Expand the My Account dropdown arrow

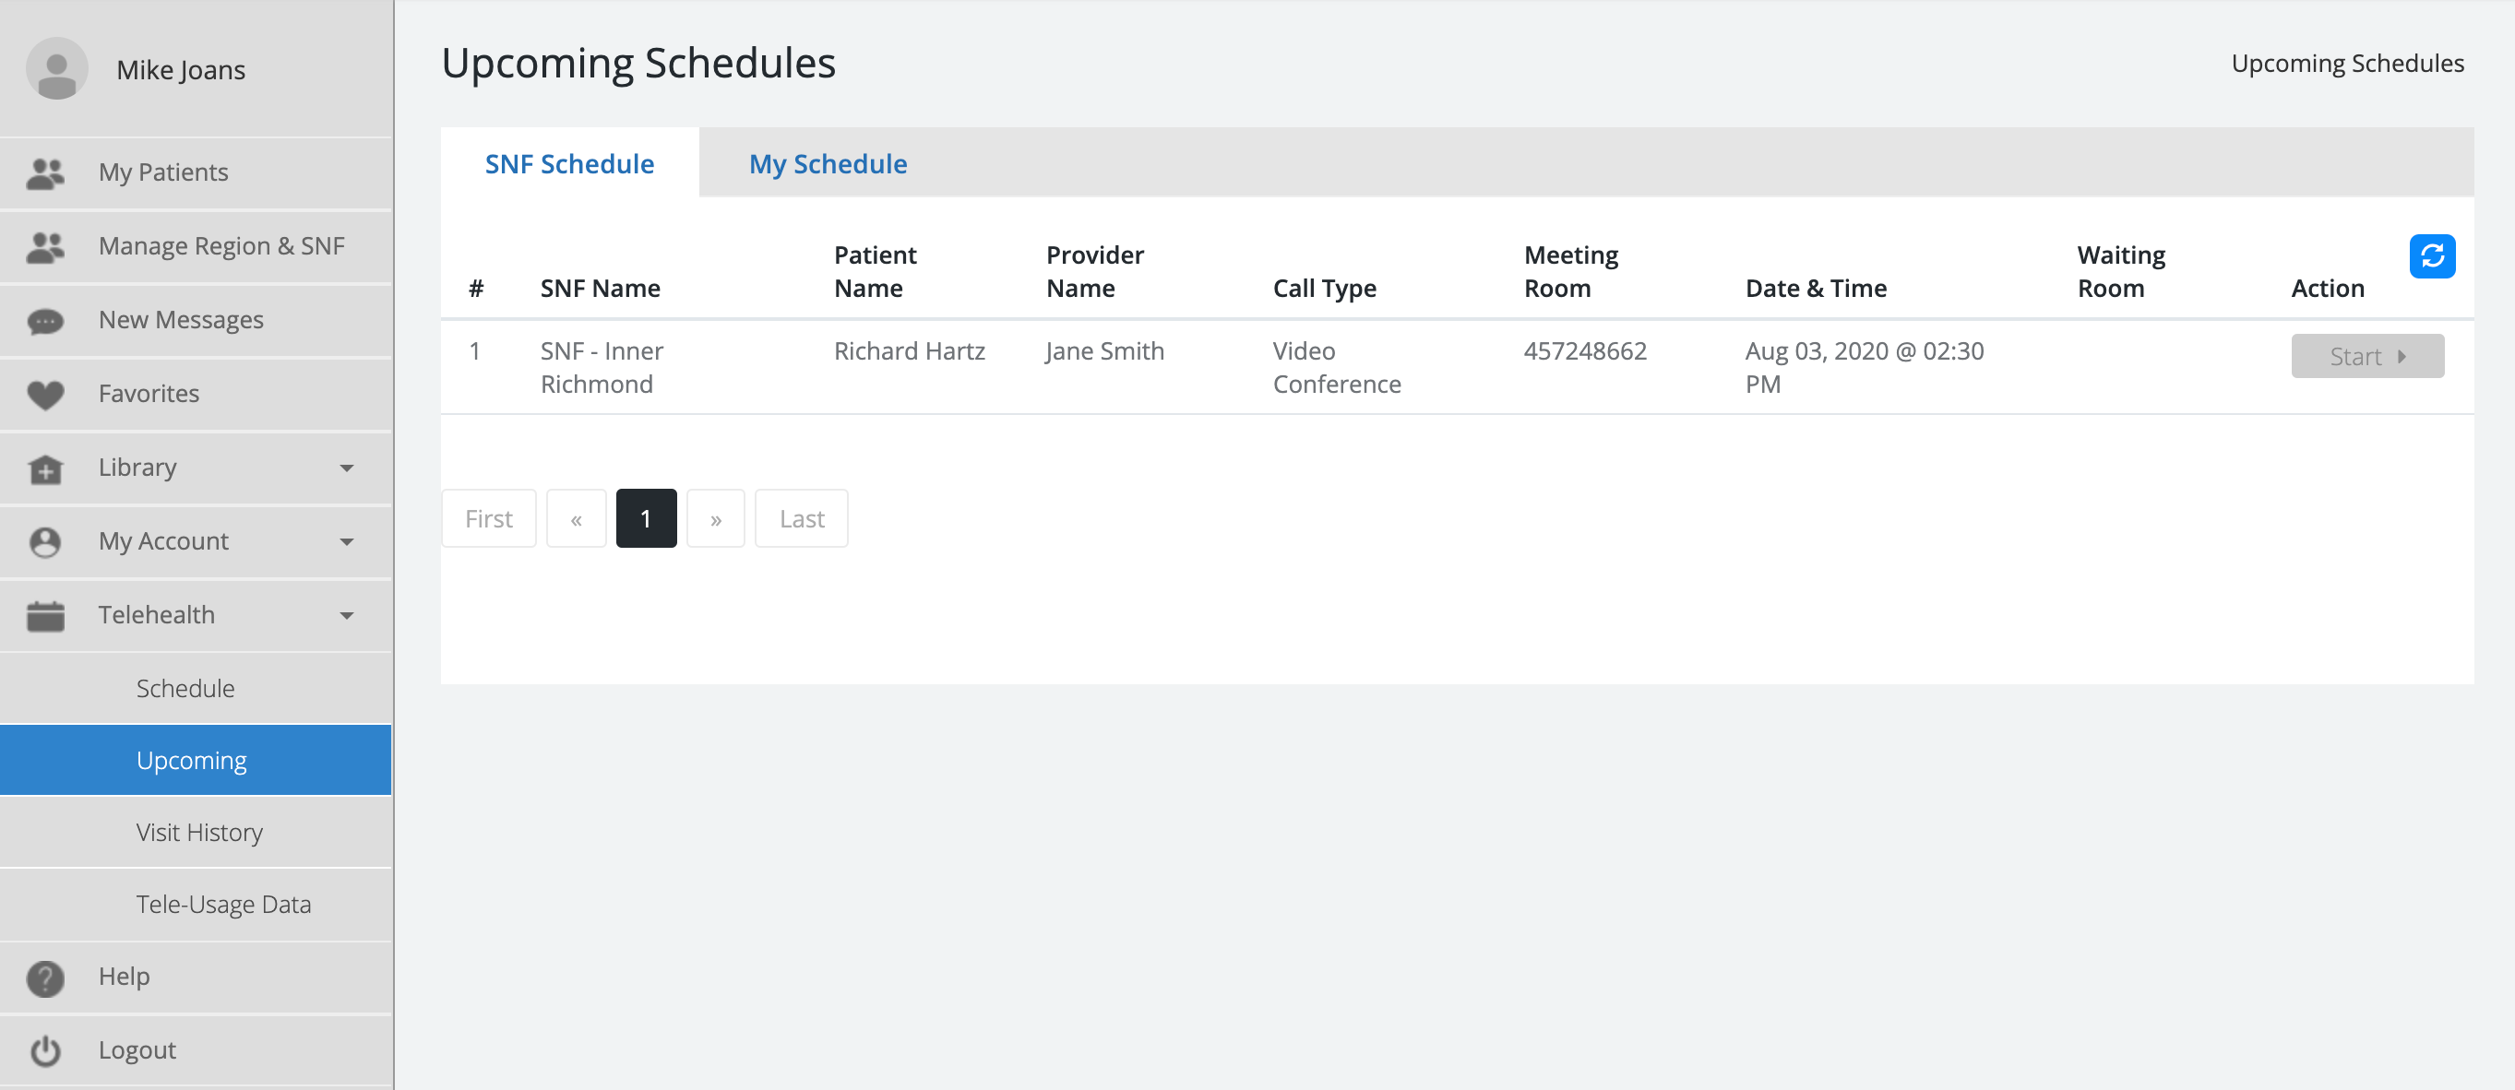[x=347, y=541]
